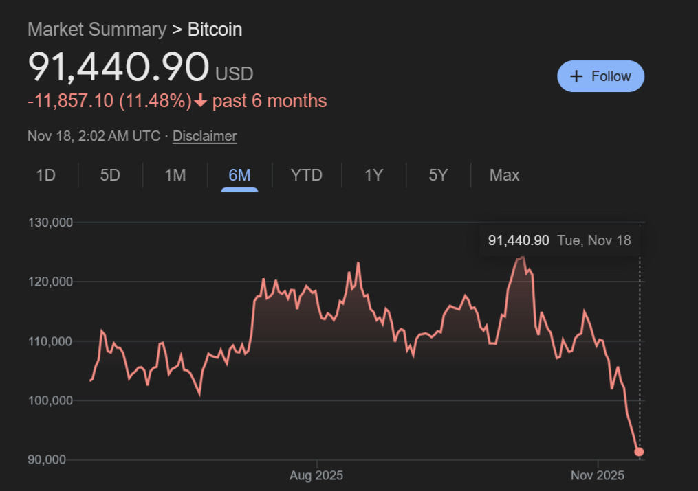The height and width of the screenshot is (491, 698).
Task: Click the large 91,440.90 price value
Action: click(118, 67)
